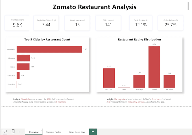Click the Not rated column
The image size is (192, 135).
[x=109, y=78]
